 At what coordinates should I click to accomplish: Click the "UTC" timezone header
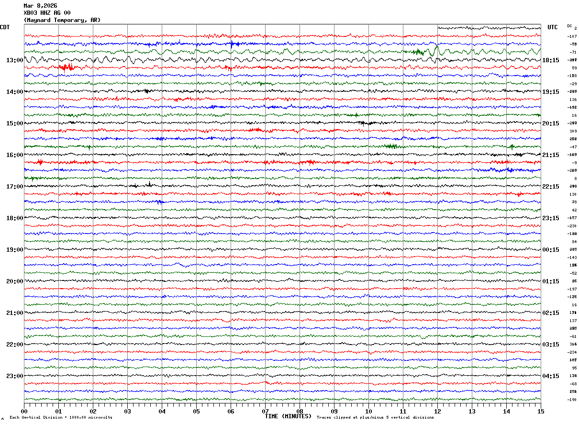coord(553,27)
